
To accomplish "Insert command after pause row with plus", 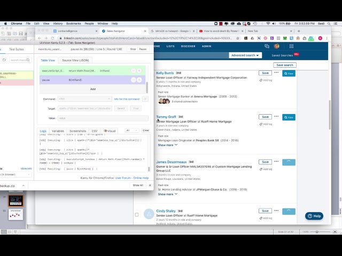I will click(x=139, y=80).
